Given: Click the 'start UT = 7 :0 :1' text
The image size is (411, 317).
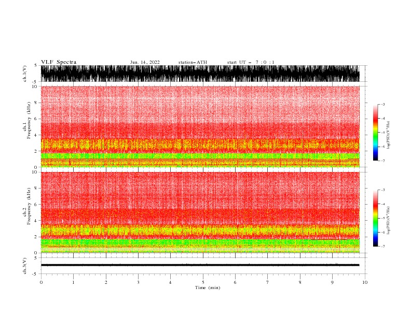Looking at the screenshot, I should (251, 62).
